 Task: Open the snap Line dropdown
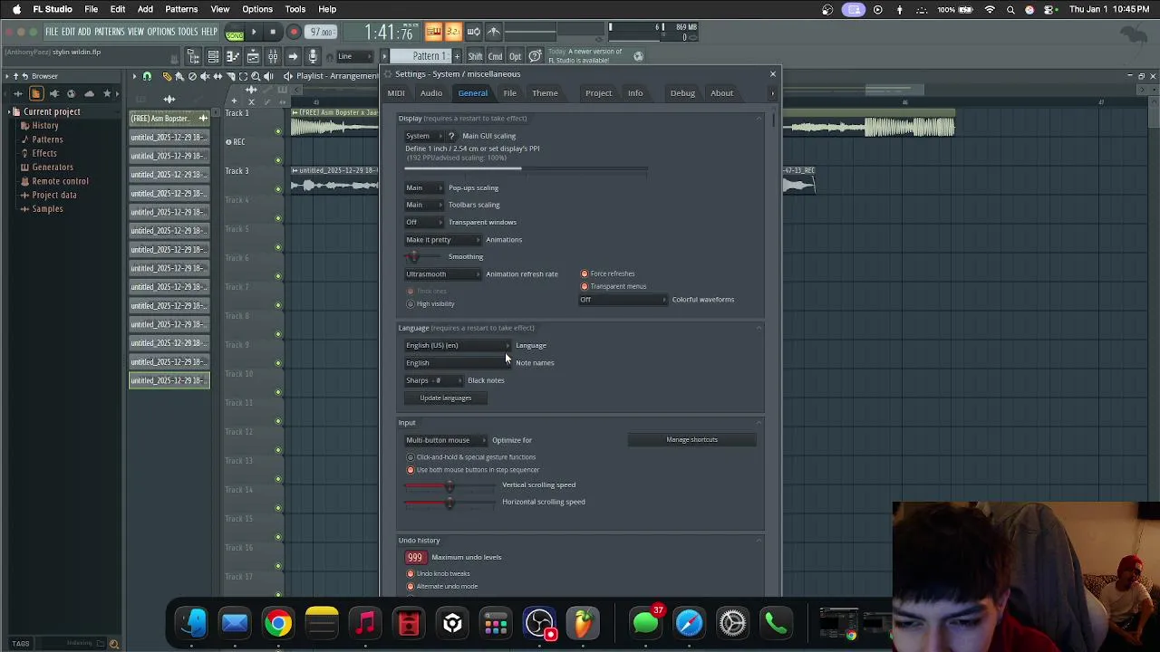tap(355, 56)
